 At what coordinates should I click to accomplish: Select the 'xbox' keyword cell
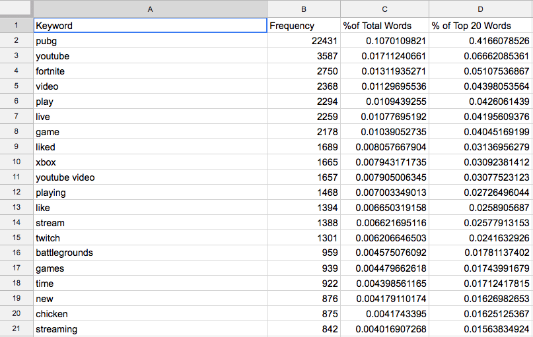(150, 162)
